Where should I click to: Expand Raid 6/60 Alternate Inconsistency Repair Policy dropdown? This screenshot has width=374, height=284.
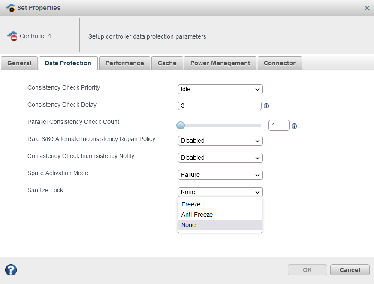220,141
